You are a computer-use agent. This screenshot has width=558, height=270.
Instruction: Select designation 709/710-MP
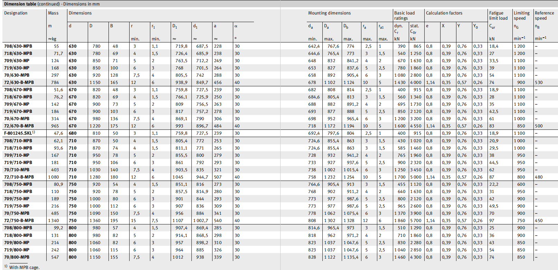17,155
